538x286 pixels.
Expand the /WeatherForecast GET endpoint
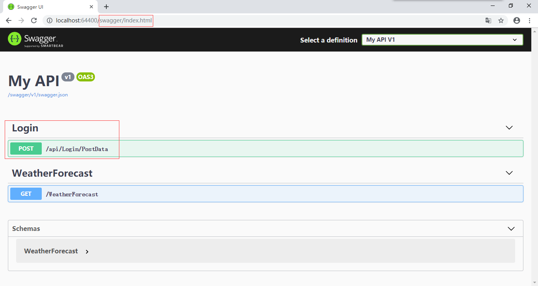click(x=265, y=194)
